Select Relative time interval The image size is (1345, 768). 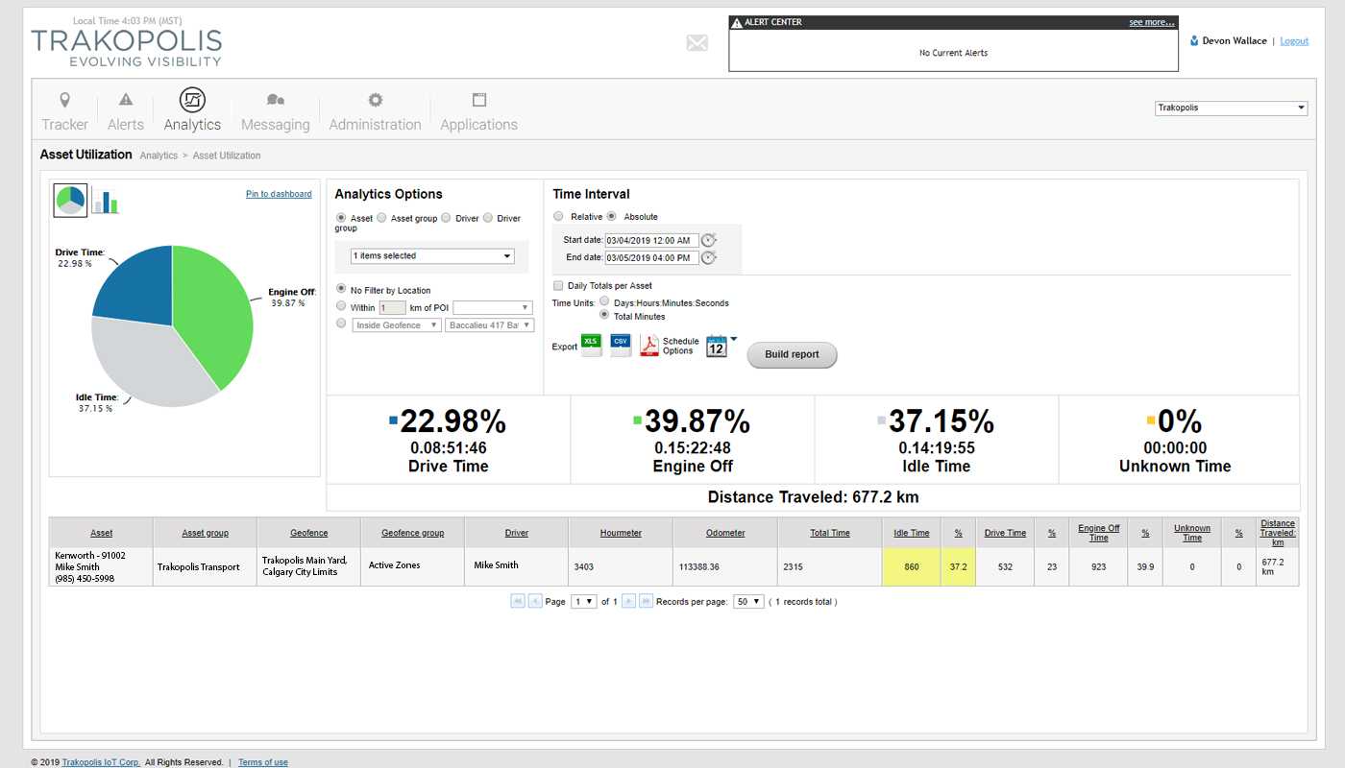pos(558,216)
